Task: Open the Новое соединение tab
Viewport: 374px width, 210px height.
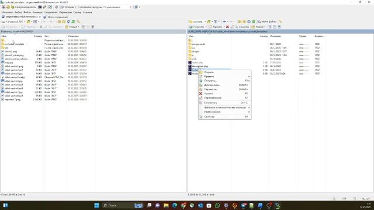Action: (x=56, y=17)
